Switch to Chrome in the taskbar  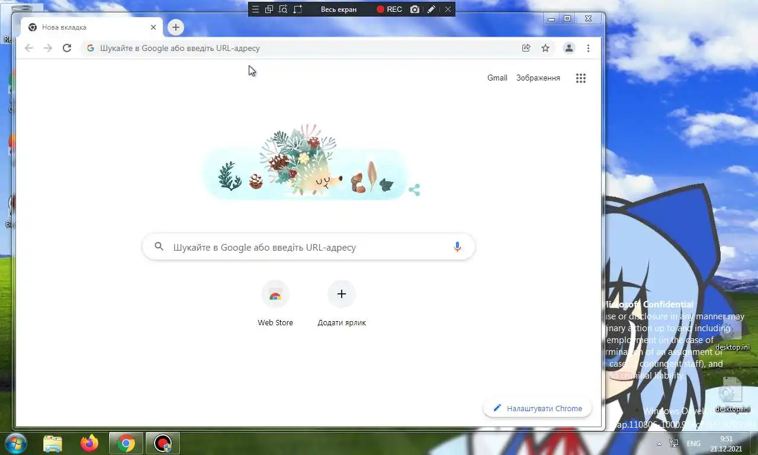click(x=126, y=443)
